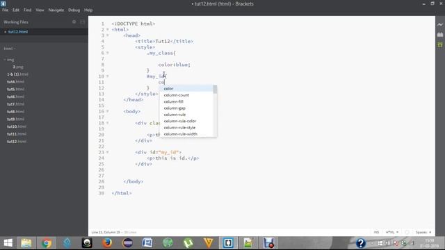Open tut4.html in file tree
The height and width of the screenshot is (250, 445).
(x=15, y=82)
